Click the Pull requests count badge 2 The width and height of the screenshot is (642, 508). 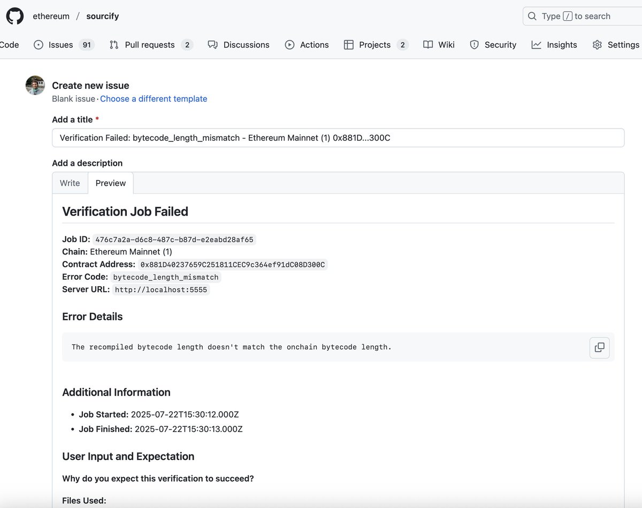187,45
